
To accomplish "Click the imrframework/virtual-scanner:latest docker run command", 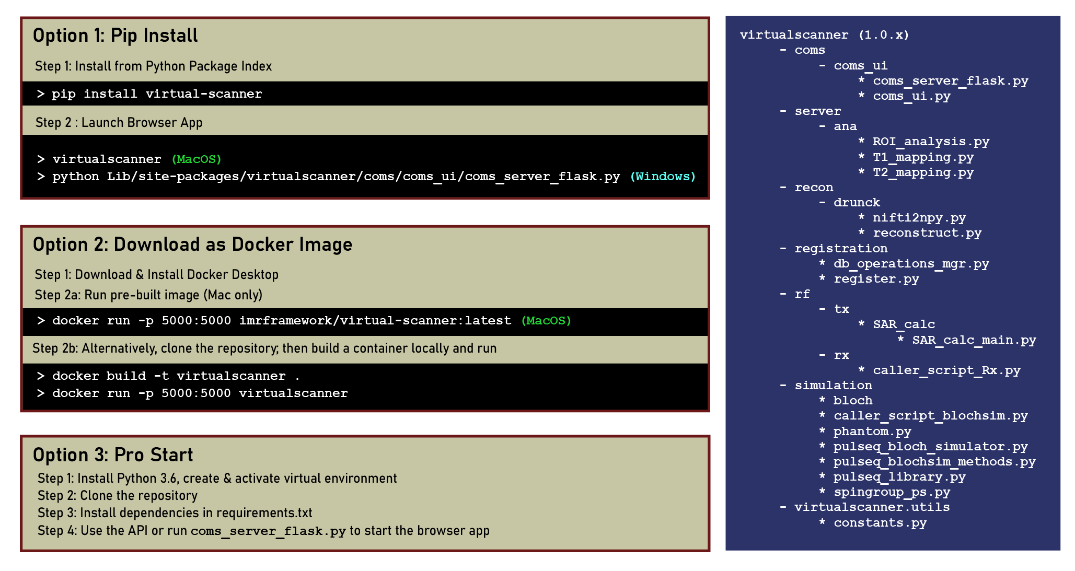I will (x=282, y=321).
